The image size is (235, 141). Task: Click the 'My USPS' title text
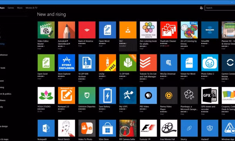tap(123, 107)
